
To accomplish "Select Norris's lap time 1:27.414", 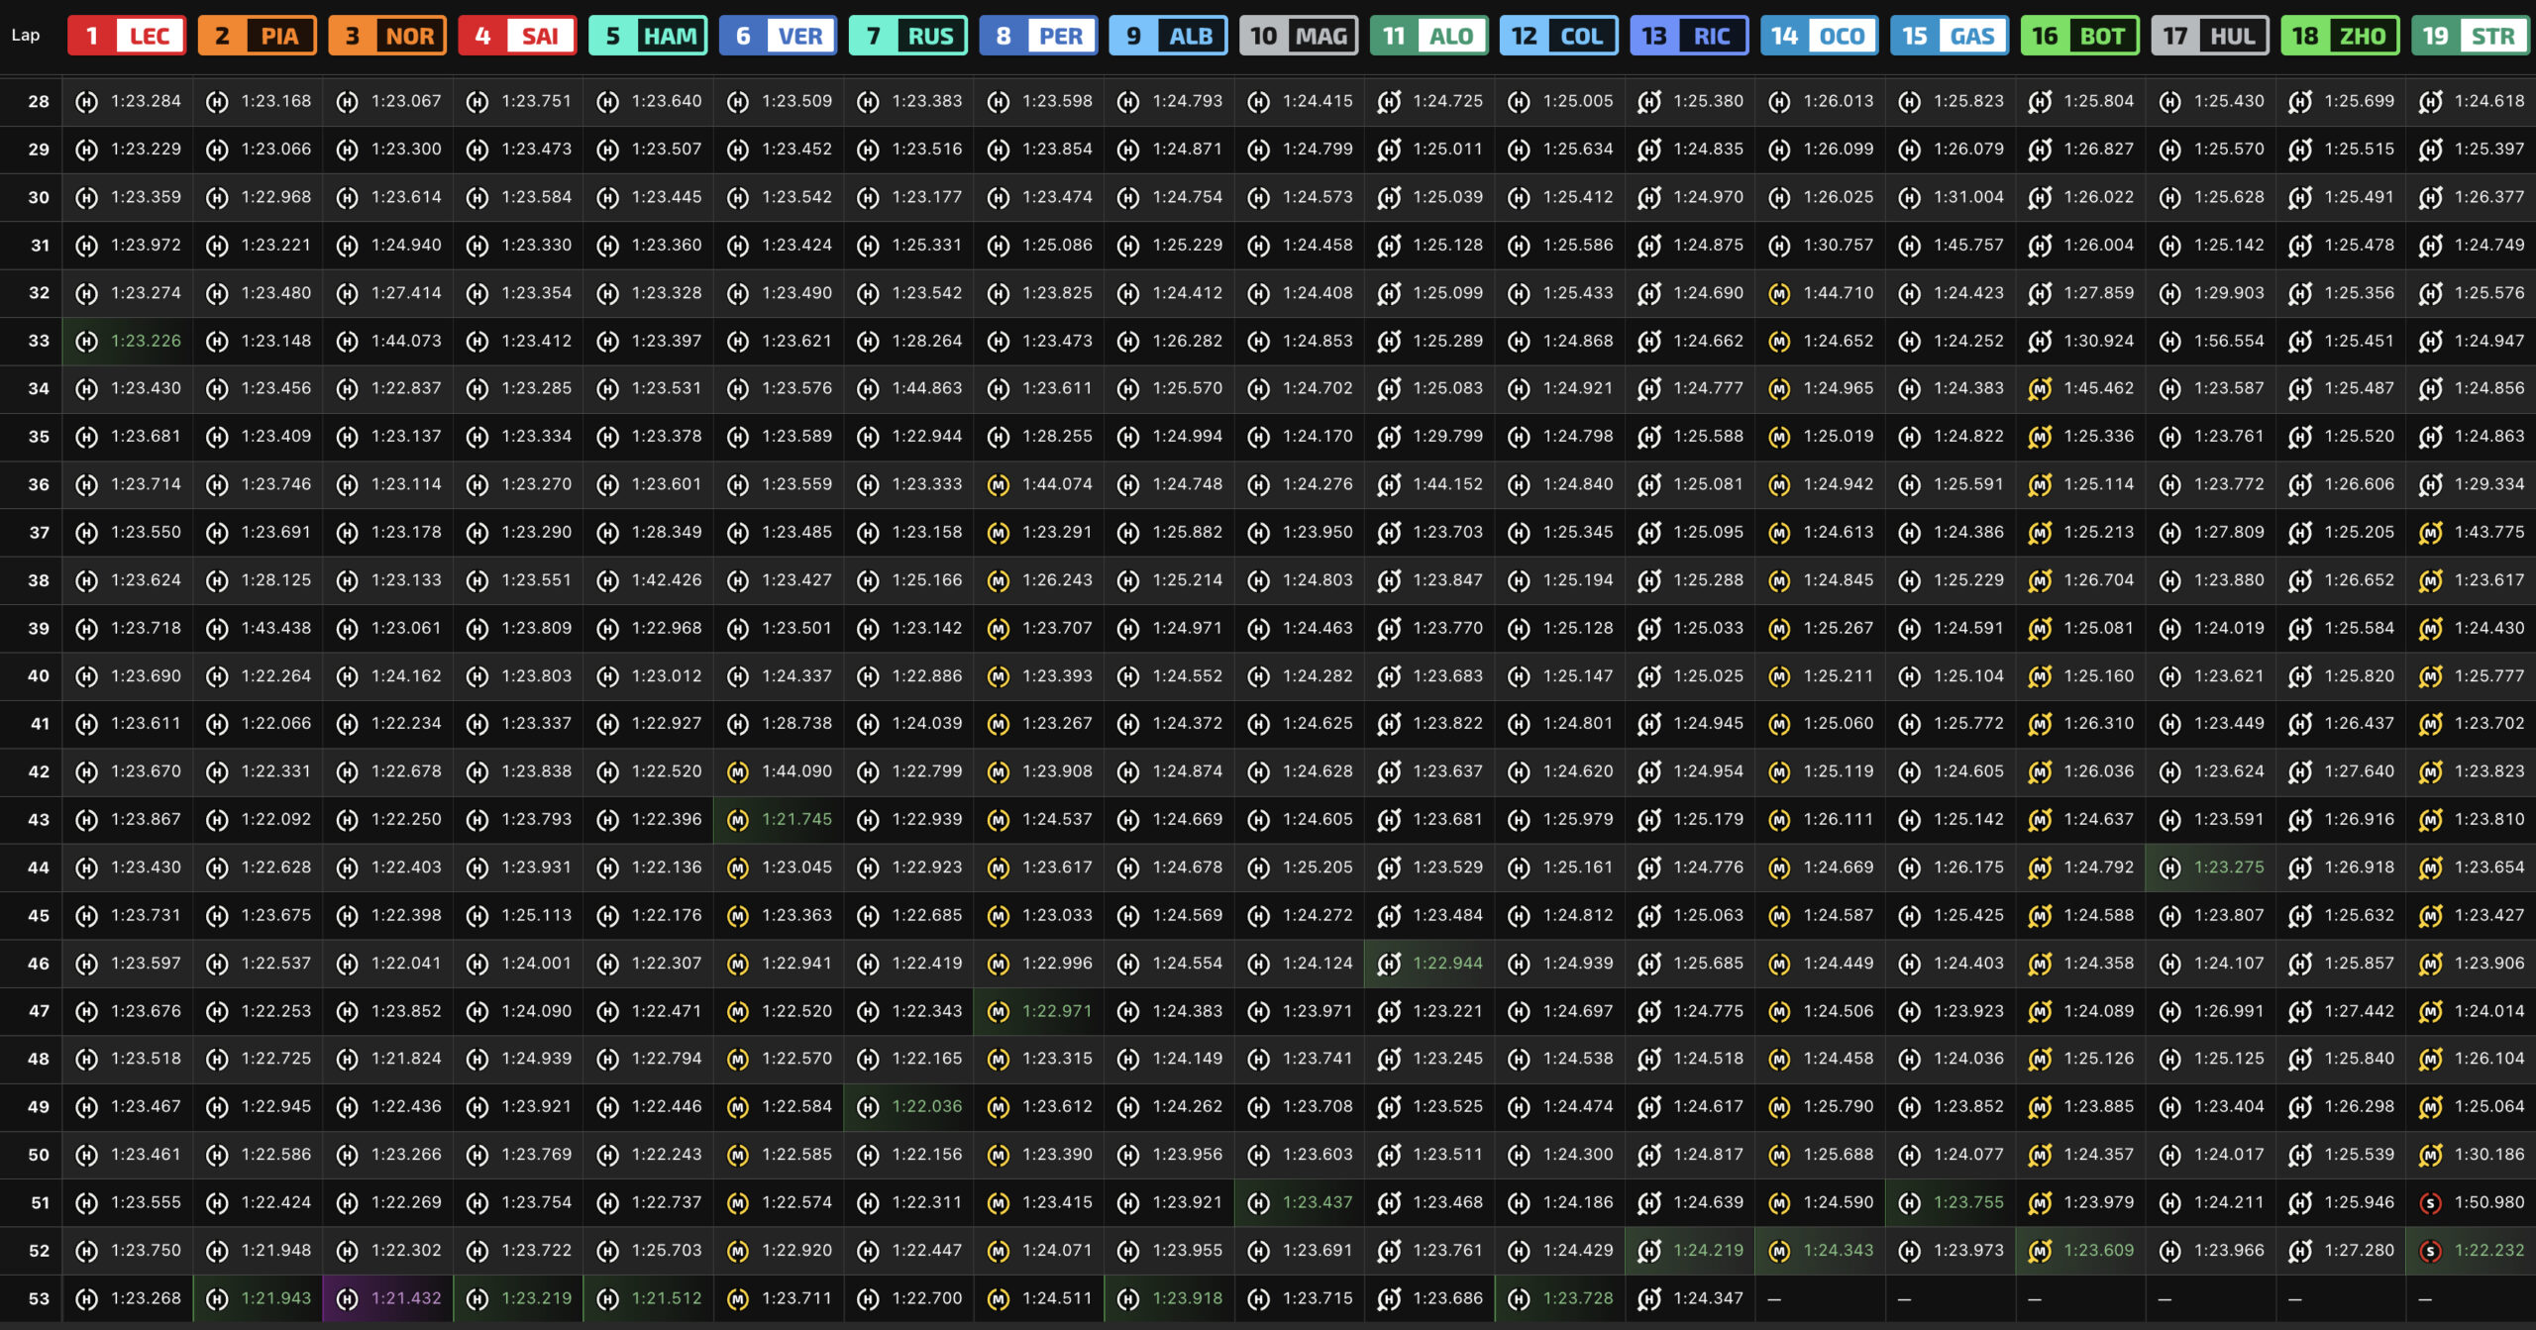I will [406, 293].
